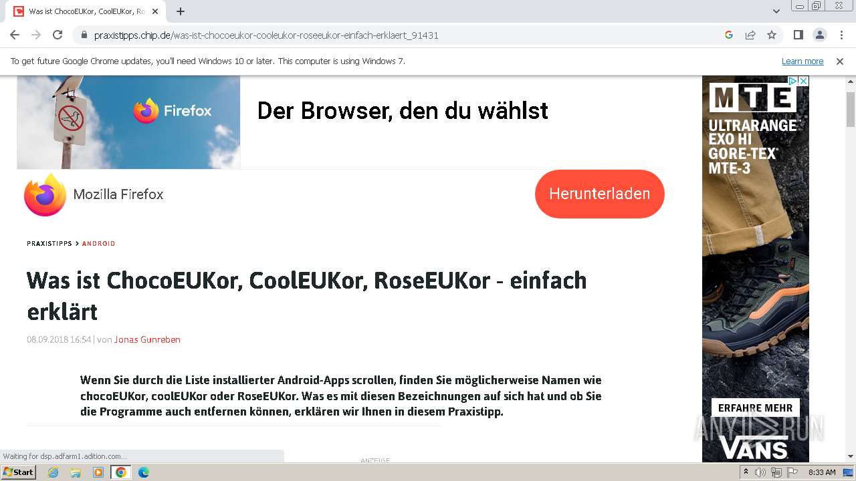The image size is (856, 481).
Task: Open the PRAXISTIPPS breadcrumb
Action: [x=49, y=244]
